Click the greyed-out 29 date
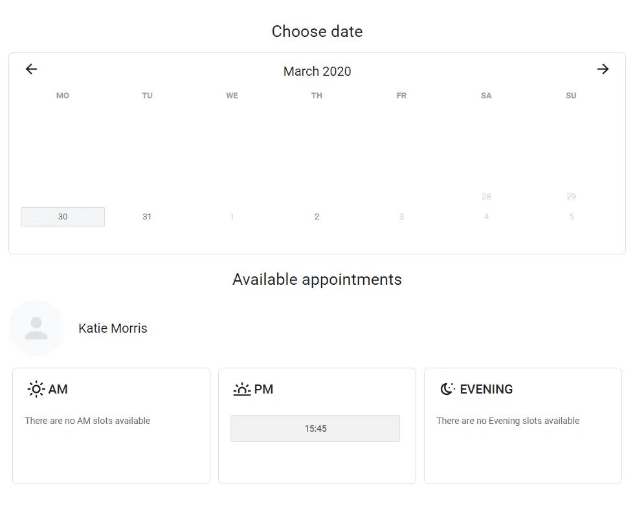The width and height of the screenshot is (635, 512). point(571,197)
